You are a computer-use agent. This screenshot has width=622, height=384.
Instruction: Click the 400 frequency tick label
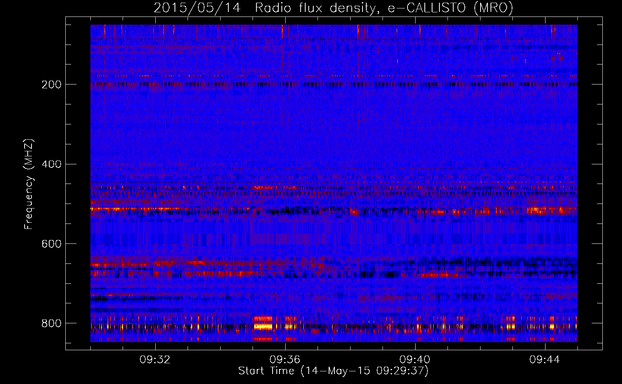pyautogui.click(x=52, y=164)
